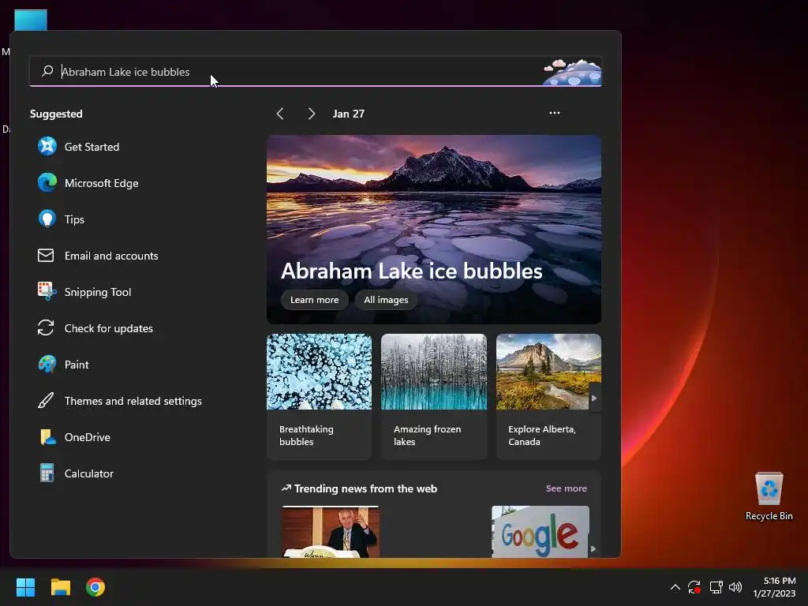Open Email and accounts envelope icon
The width and height of the screenshot is (808, 606).
click(46, 256)
